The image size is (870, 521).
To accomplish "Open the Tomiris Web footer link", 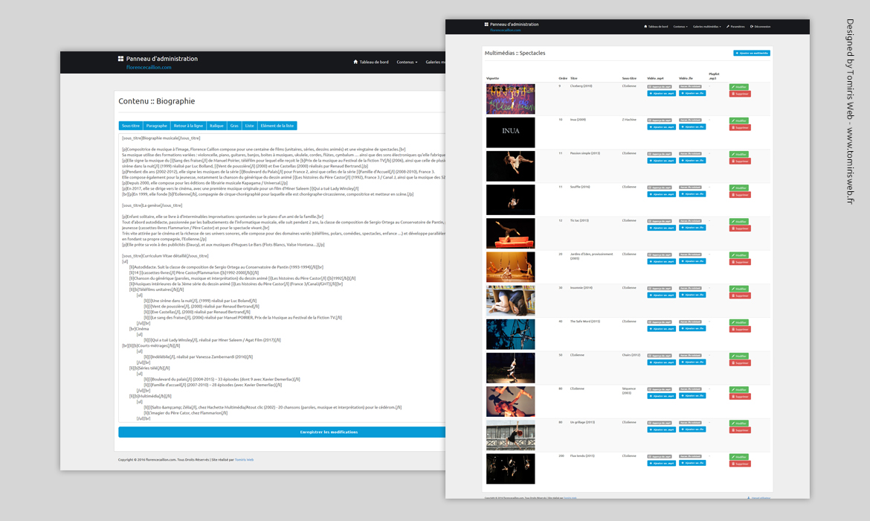I will click(x=244, y=460).
